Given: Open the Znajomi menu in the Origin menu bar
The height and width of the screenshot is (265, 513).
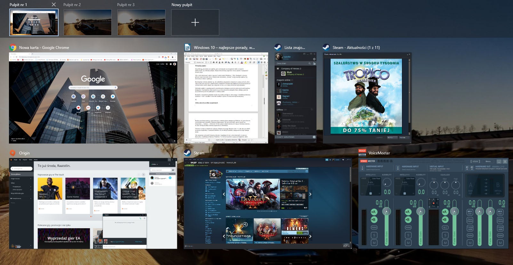Looking at the screenshot, I should point(25,160).
